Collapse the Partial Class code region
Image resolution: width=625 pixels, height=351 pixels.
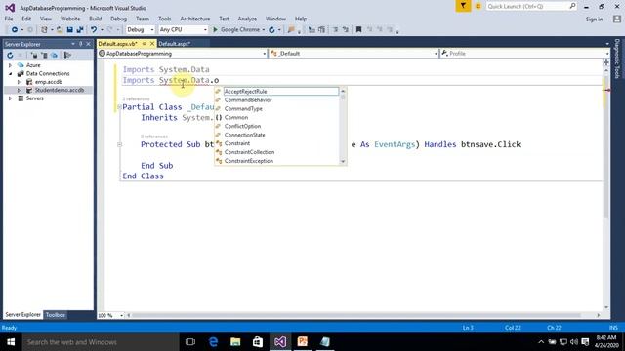(x=119, y=107)
